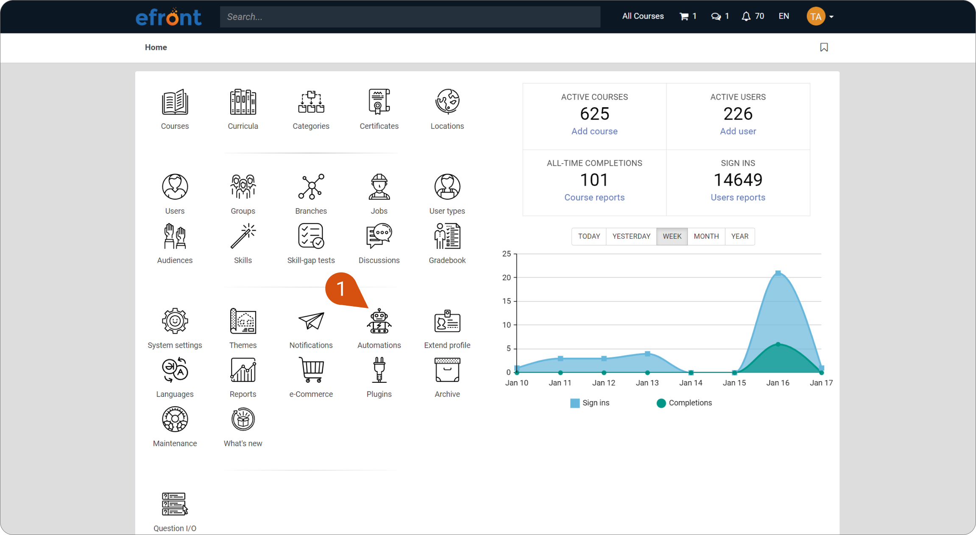Screen dimensions: 976x535
Task: Open the Archive box icon
Action: coord(447,370)
